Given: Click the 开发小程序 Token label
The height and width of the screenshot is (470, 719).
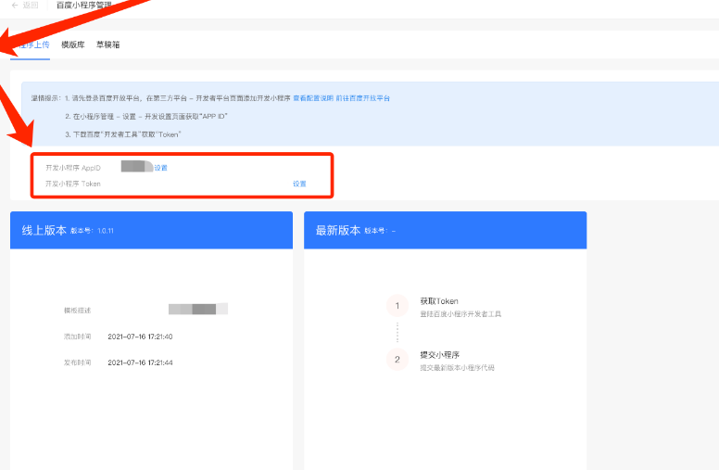Looking at the screenshot, I should [73, 184].
